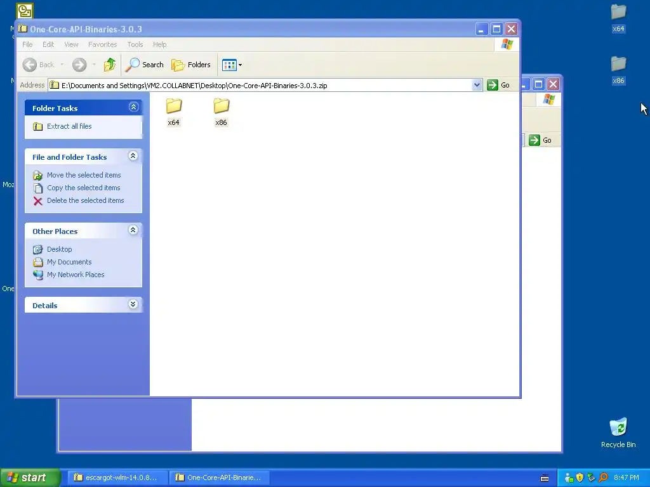Open the Help menu
The width and height of the screenshot is (650, 487).
coord(159,44)
